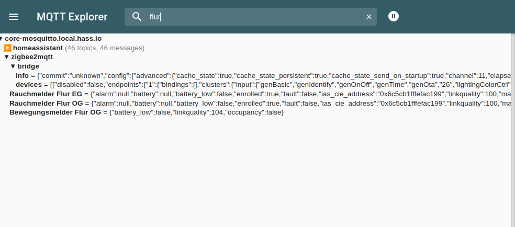Open the hamburger menu
Image resolution: width=515 pixels, height=227 pixels.
pyautogui.click(x=14, y=17)
